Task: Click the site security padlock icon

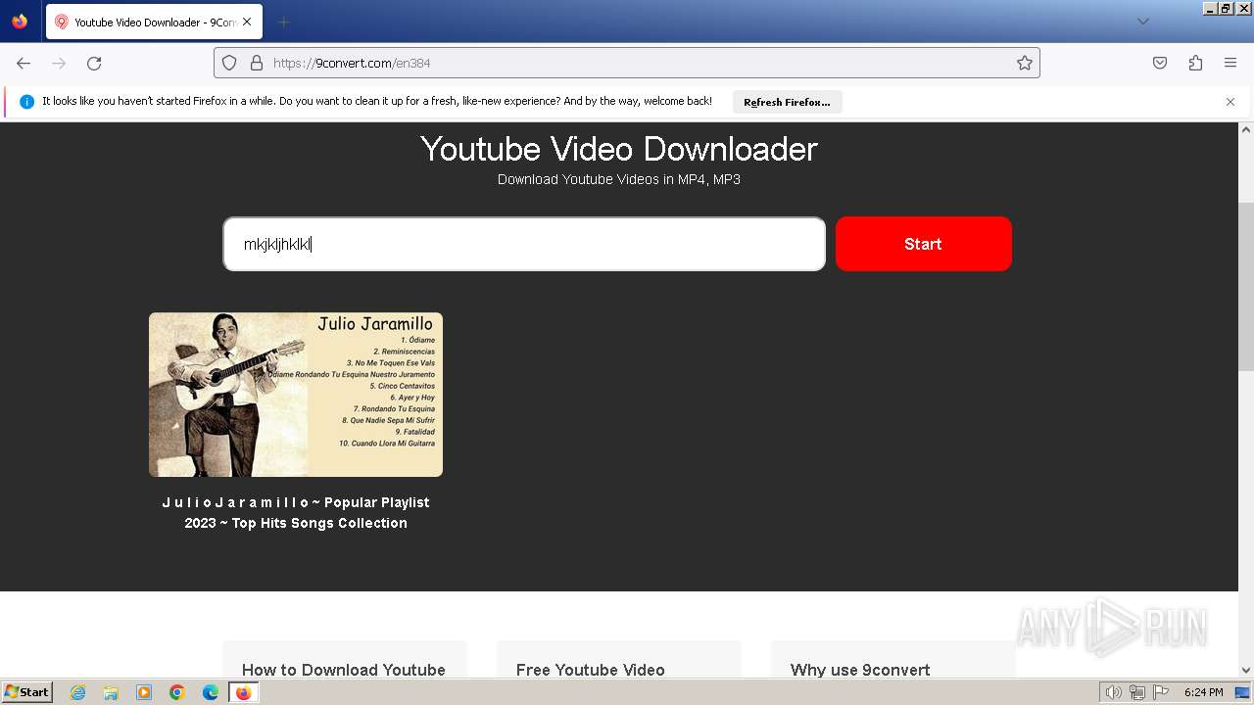Action: [x=257, y=63]
